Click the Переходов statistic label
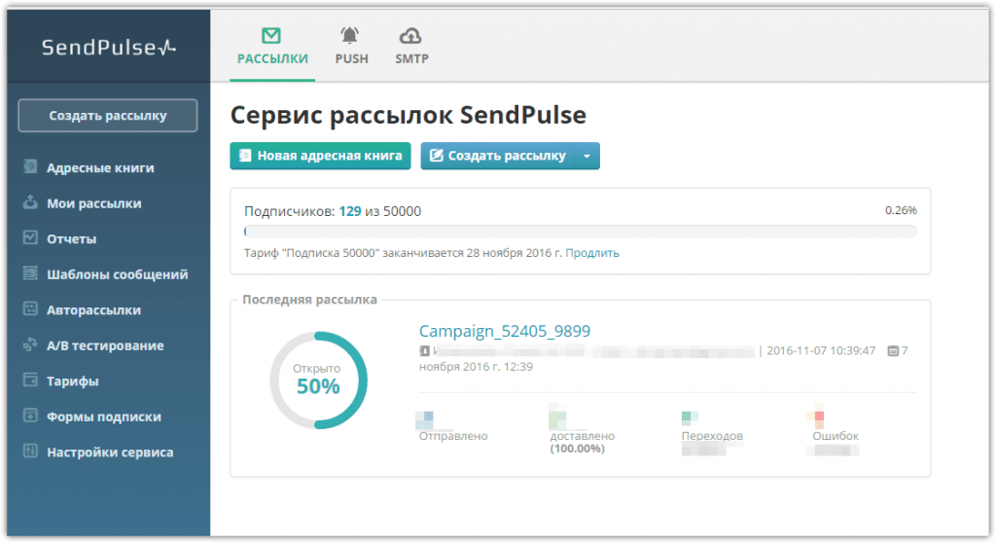This screenshot has width=996, height=543. (712, 436)
